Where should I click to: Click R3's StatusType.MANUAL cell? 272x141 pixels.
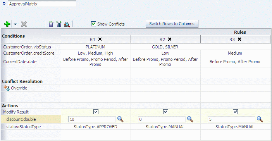[x=235, y=127]
